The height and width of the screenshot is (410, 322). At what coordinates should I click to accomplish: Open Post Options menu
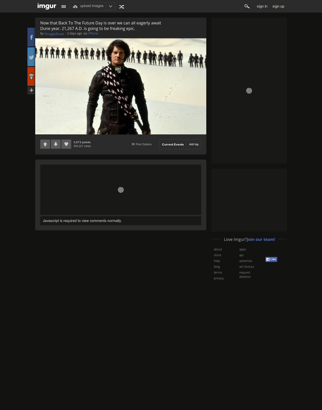pyautogui.click(x=142, y=144)
